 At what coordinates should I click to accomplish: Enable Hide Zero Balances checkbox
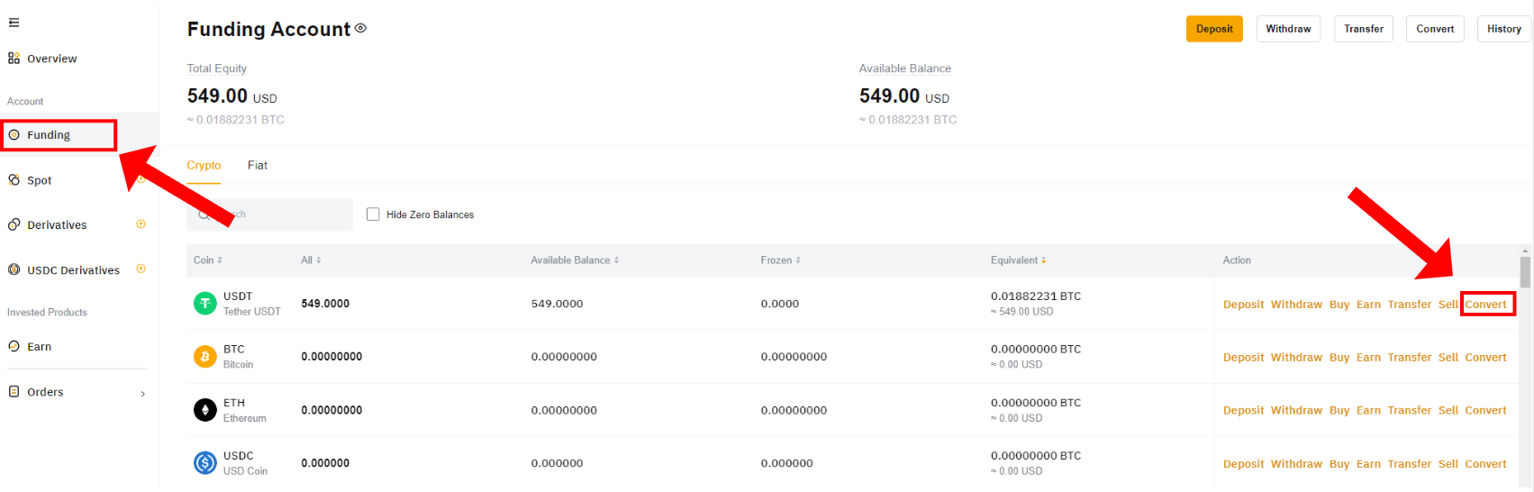pyautogui.click(x=373, y=214)
